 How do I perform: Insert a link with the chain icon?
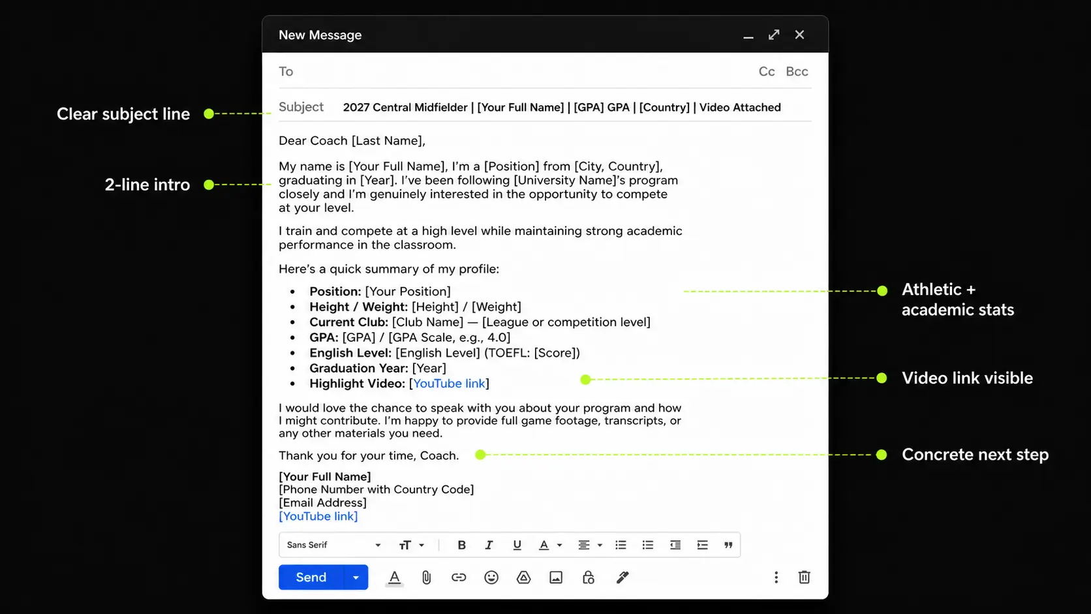pos(459,577)
